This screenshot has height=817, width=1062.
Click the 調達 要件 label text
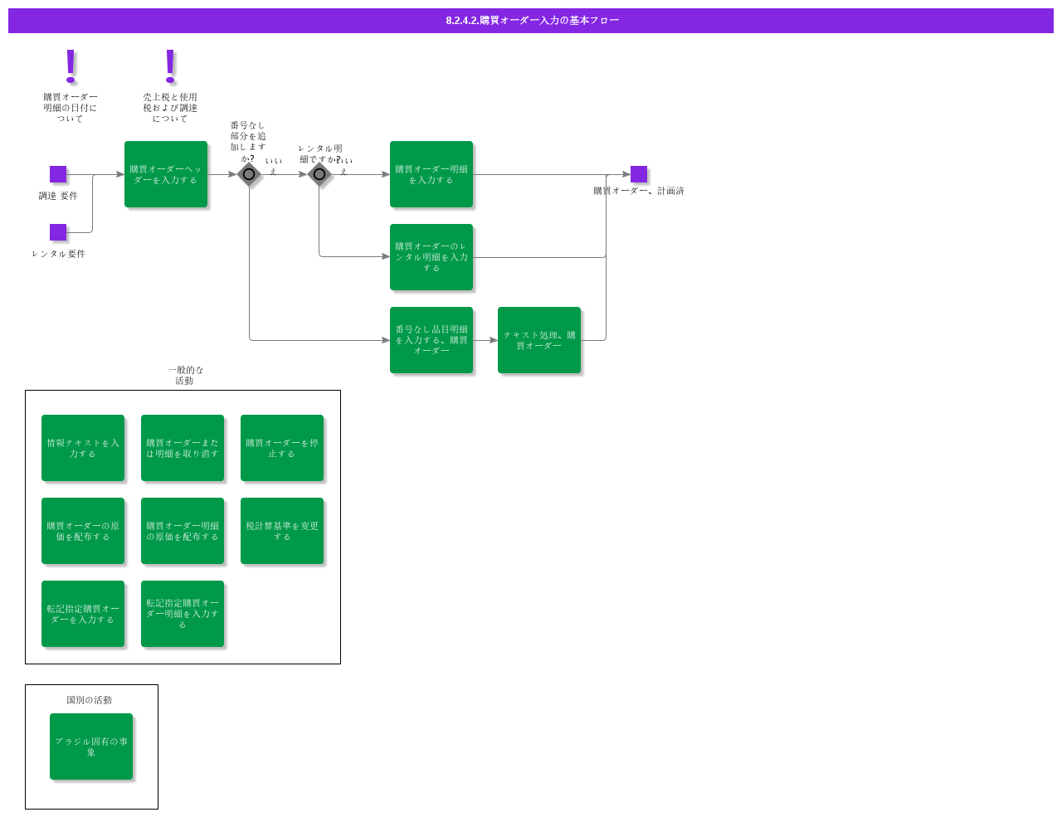58,196
